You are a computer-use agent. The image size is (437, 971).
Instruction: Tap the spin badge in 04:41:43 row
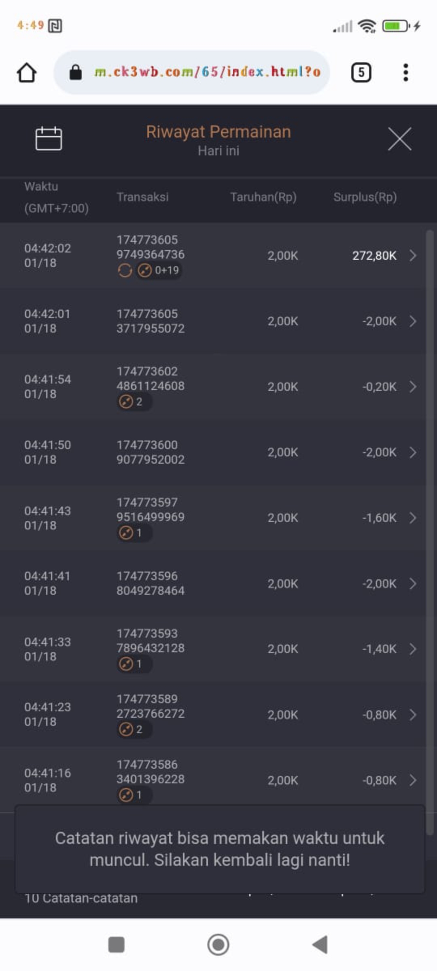coord(132,533)
